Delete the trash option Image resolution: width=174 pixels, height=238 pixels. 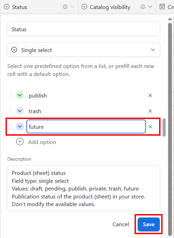click(x=150, y=111)
